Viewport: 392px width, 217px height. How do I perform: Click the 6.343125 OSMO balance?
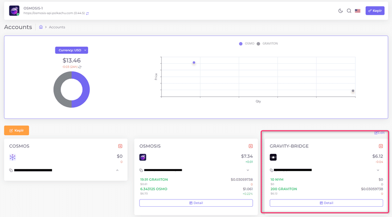click(154, 189)
